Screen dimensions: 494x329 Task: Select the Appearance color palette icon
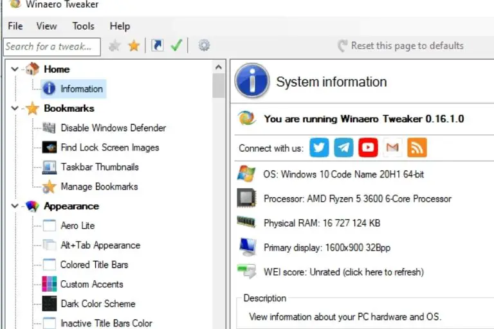pyautogui.click(x=32, y=206)
